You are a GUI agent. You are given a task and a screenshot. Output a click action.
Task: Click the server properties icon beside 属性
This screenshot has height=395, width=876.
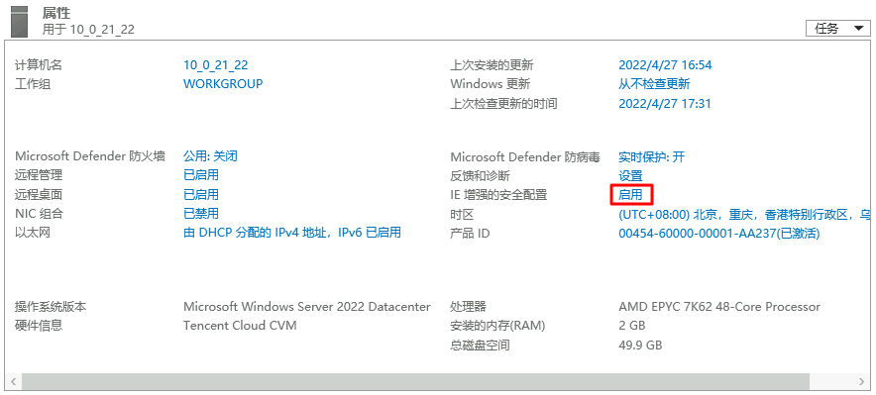(x=20, y=23)
